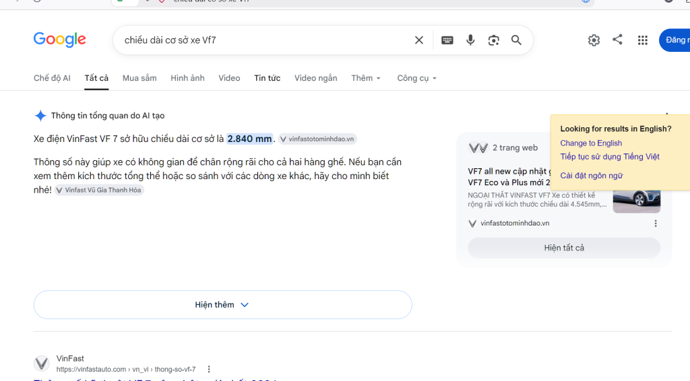
Task: Open the on-screen keyboard input tool
Action: pyautogui.click(x=447, y=40)
